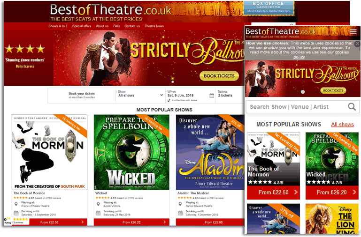Viewport: 361px width, 237px height.
Task: Click the arrow on mobile From £26.20 button
Action: pyautogui.click(x=354, y=192)
